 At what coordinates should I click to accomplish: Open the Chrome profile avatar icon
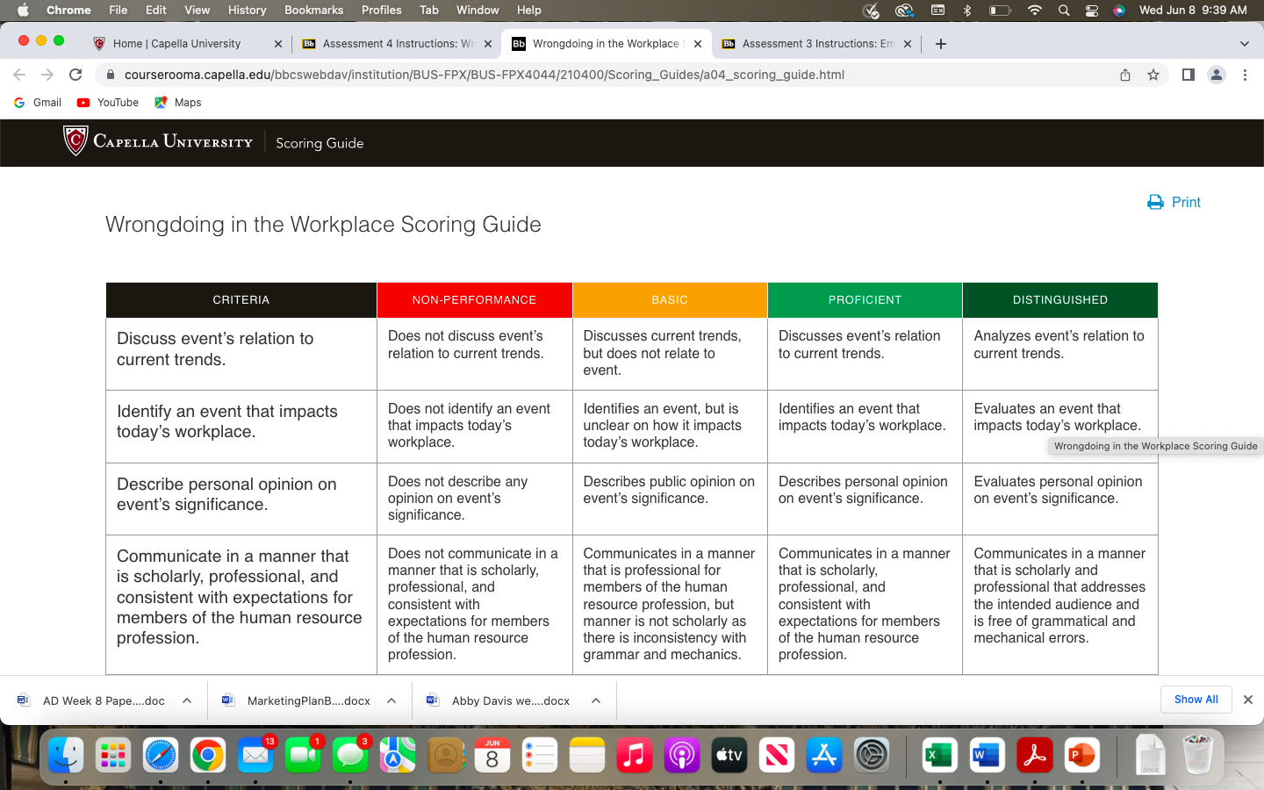pos(1217,75)
